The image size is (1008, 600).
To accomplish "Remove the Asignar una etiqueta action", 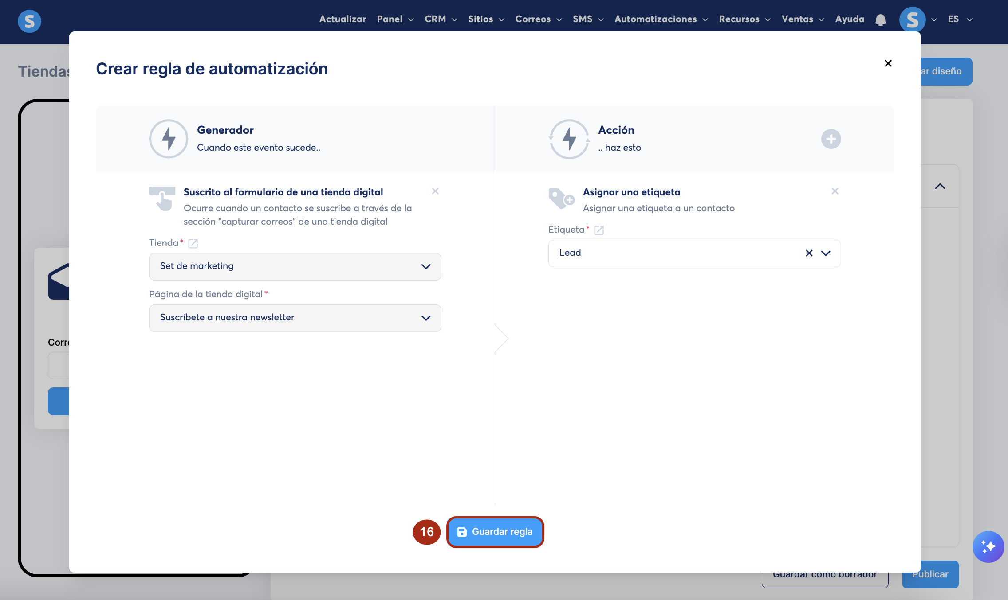I will click(835, 191).
